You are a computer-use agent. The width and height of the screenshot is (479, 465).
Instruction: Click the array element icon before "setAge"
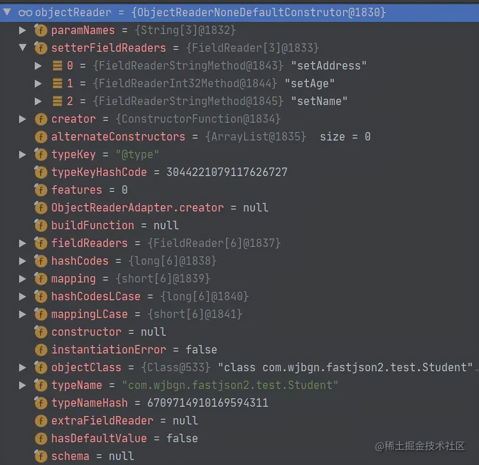point(57,83)
